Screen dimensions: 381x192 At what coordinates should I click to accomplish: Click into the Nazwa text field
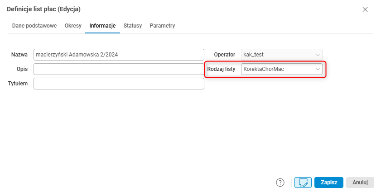[x=119, y=55]
